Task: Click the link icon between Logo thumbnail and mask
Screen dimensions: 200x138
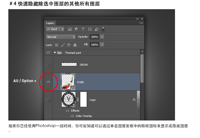Action: (x=78, y=99)
